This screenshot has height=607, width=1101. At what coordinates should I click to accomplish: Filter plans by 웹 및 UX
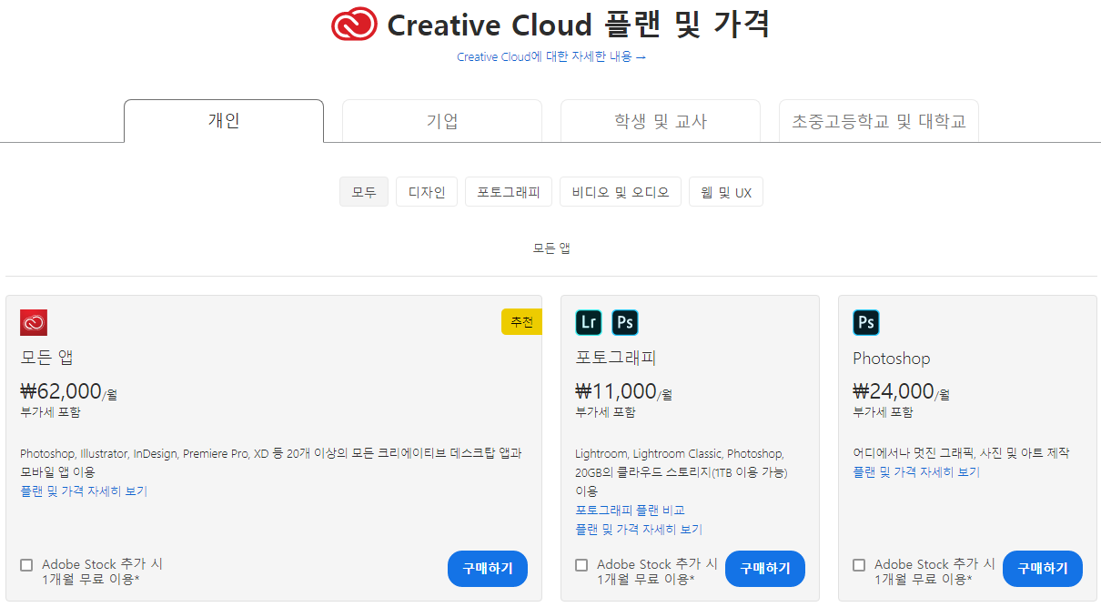[726, 192]
